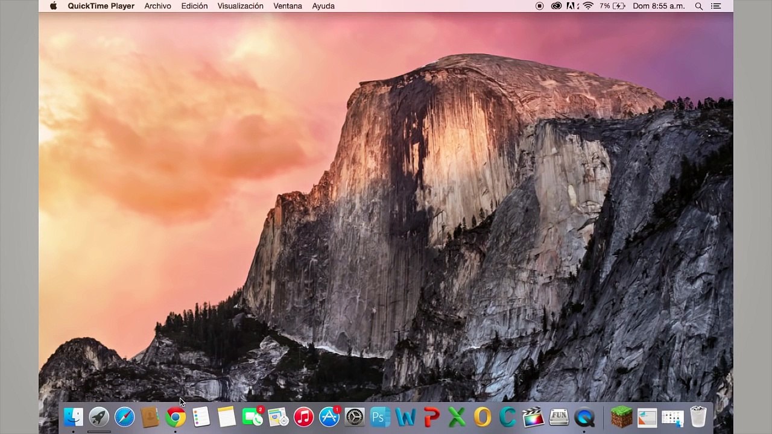The width and height of the screenshot is (772, 434).
Task: Launch iTunes music icon in Dock
Action: (x=303, y=417)
